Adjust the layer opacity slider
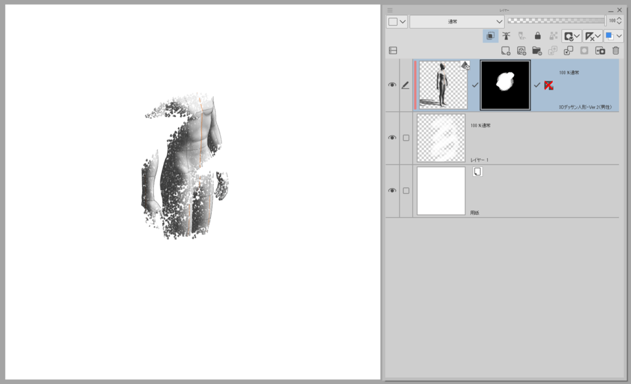Screen dimensions: 631x384 click(559, 20)
